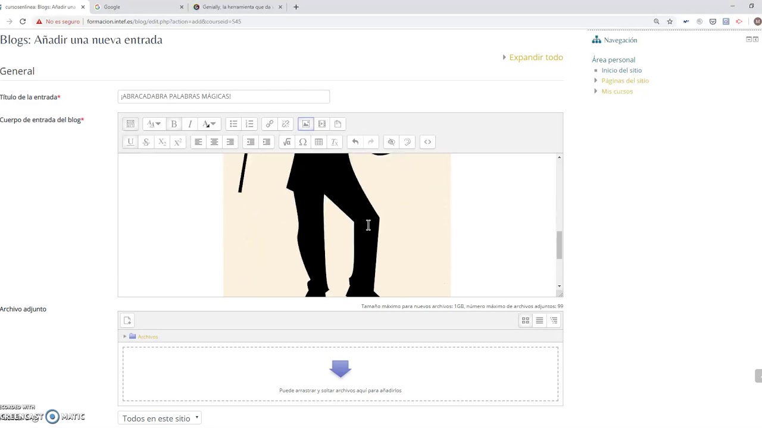Insert a special character (omega)
Viewport: 762px width, 428px height.
pyautogui.click(x=303, y=141)
